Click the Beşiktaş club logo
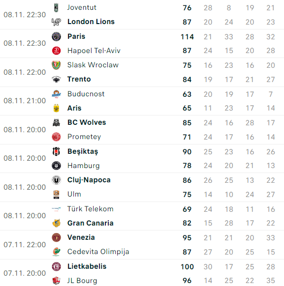Screen dimensions: 284x286 (56, 151)
